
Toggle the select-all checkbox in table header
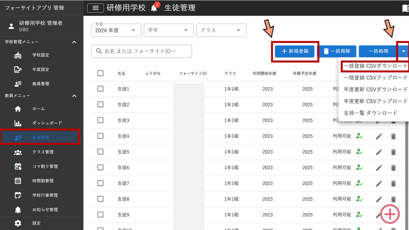tap(100, 73)
